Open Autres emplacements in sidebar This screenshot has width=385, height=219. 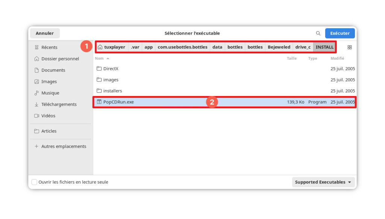pos(64,147)
